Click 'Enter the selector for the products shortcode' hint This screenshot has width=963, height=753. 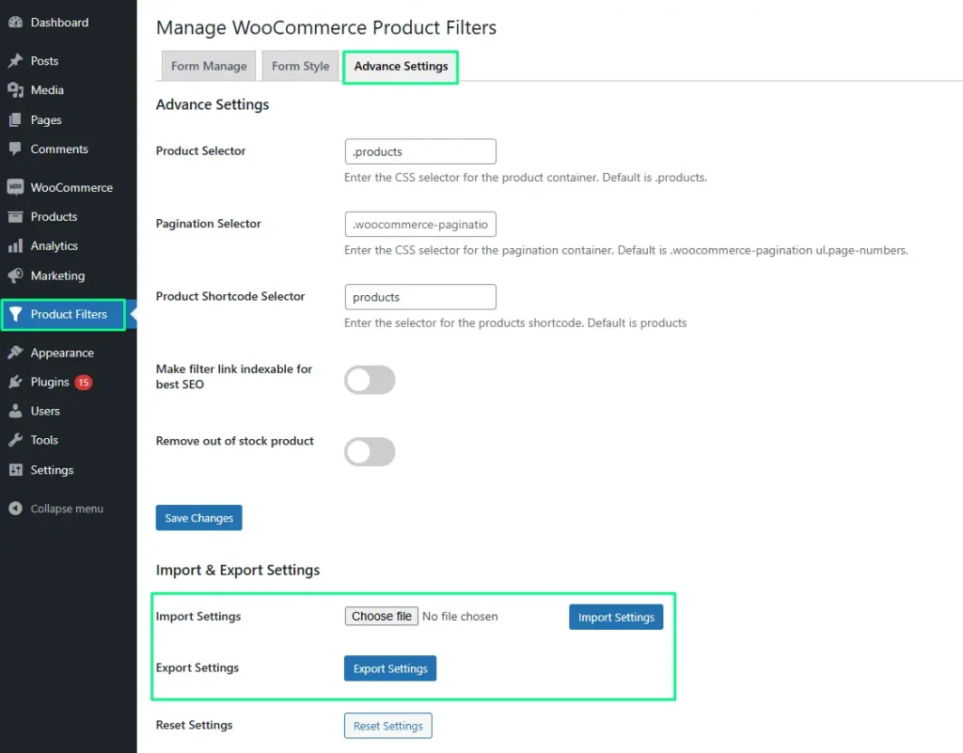[x=515, y=322]
